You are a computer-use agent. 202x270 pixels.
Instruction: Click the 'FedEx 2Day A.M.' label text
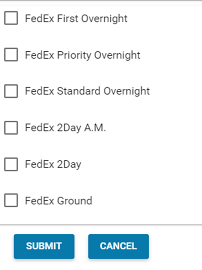tap(65, 128)
